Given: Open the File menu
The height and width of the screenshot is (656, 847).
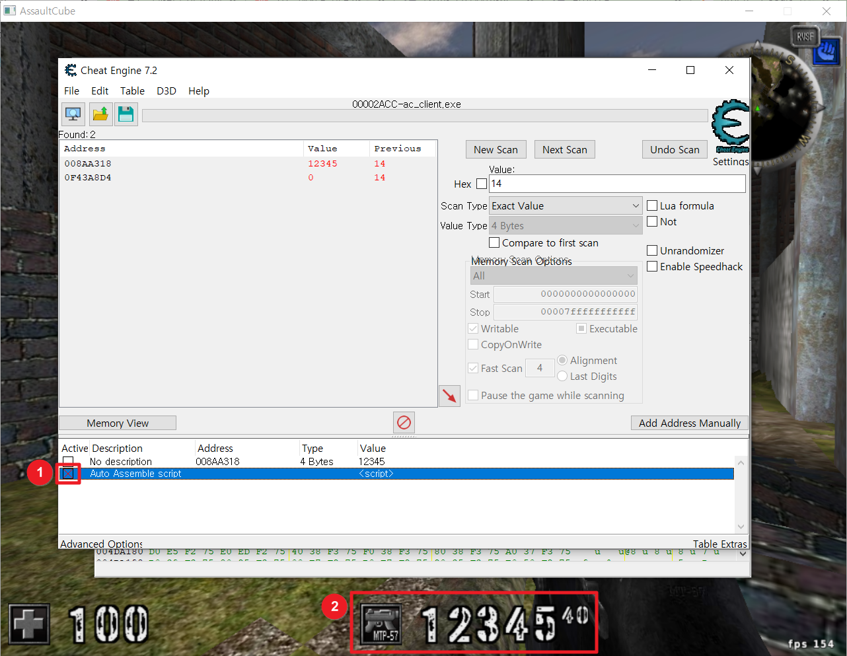Looking at the screenshot, I should pos(71,91).
